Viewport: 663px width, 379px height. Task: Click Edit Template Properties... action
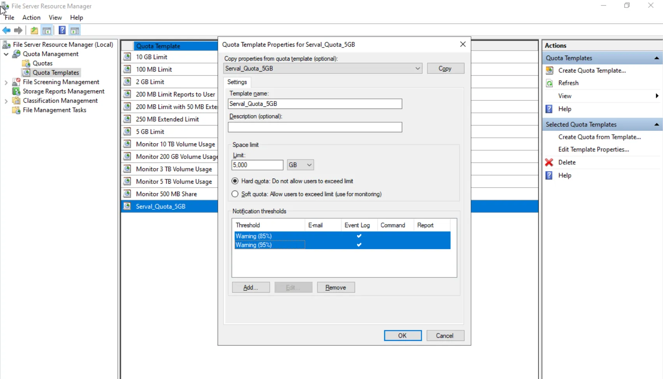point(594,149)
